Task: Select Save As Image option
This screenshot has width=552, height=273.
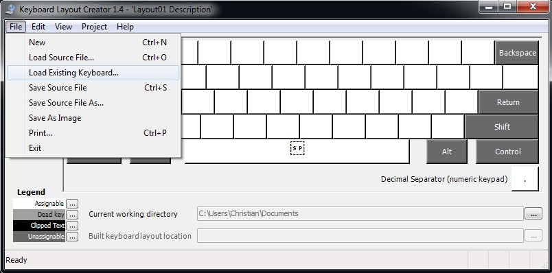Action: pos(93,118)
